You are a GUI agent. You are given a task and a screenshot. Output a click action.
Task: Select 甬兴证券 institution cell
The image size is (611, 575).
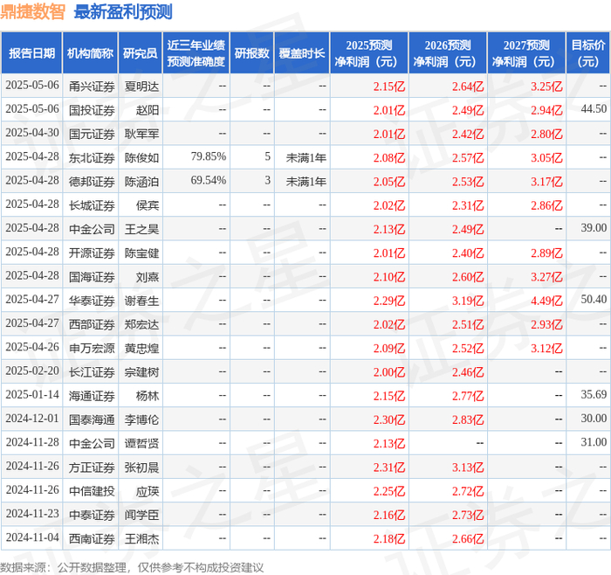pos(92,87)
